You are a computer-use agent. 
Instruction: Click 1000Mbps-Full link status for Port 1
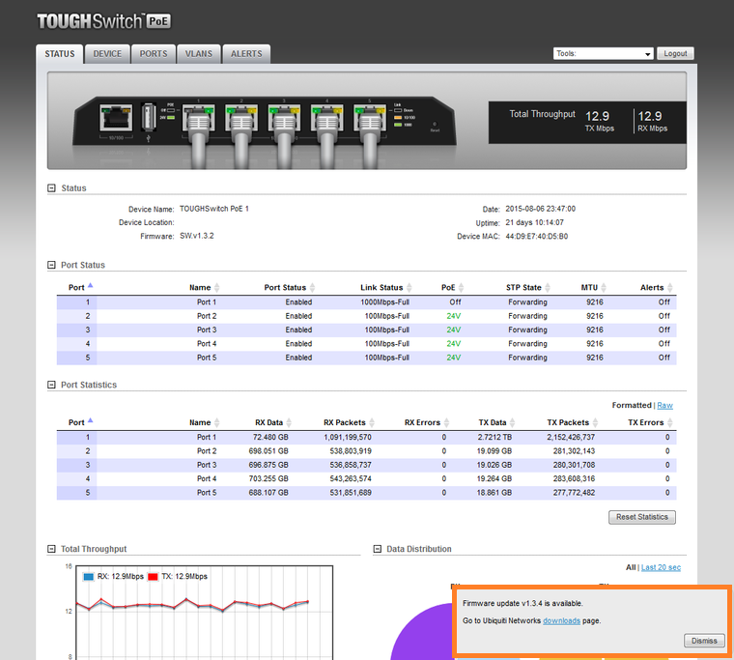click(x=384, y=302)
